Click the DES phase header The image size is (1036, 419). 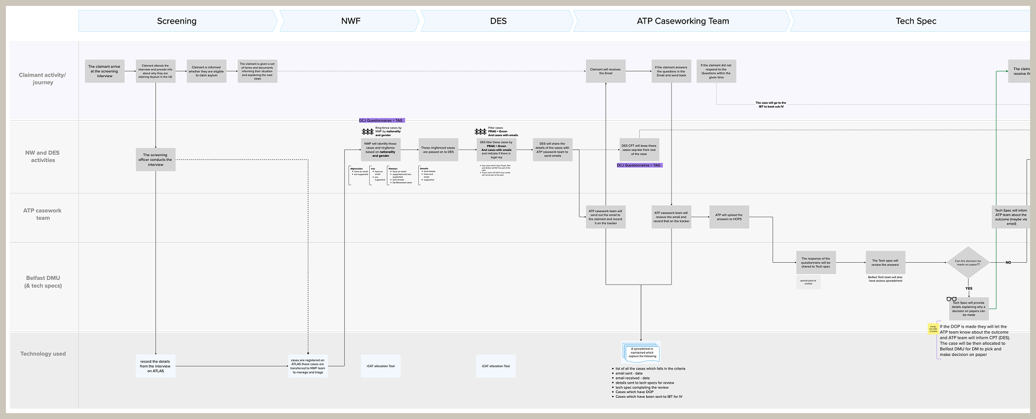point(498,21)
